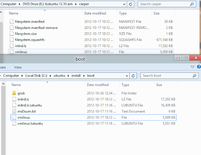This screenshot has width=201, height=155.
Task: Expand the arrow after ubuntu in path
Action: tap(68, 76)
